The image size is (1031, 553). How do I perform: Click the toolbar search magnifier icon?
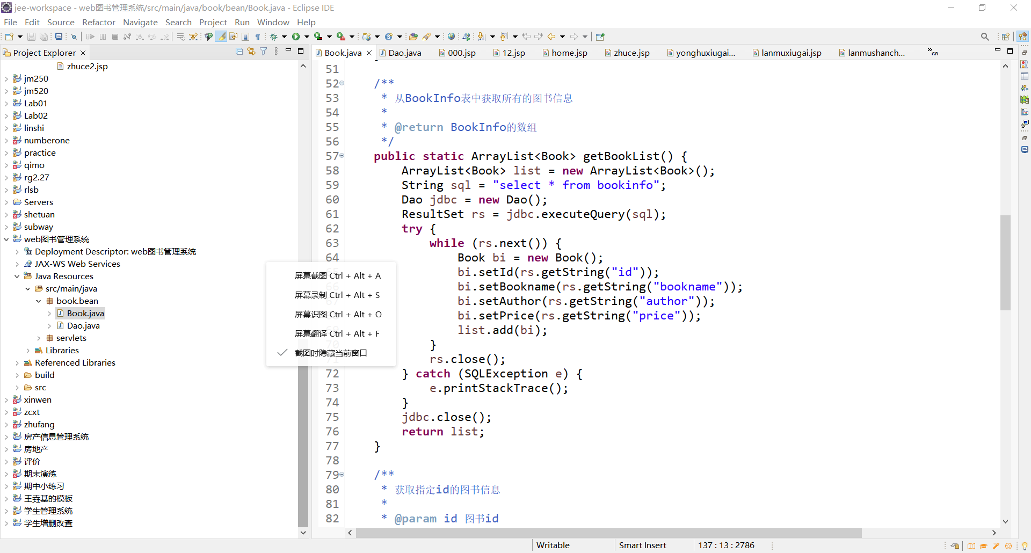click(x=985, y=37)
